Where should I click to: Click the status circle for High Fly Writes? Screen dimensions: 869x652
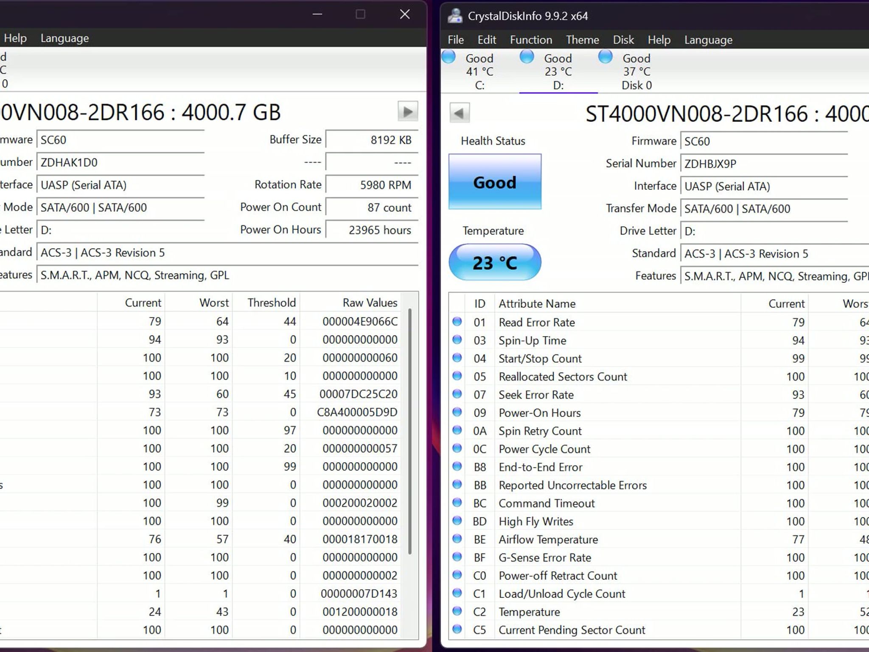[457, 521]
